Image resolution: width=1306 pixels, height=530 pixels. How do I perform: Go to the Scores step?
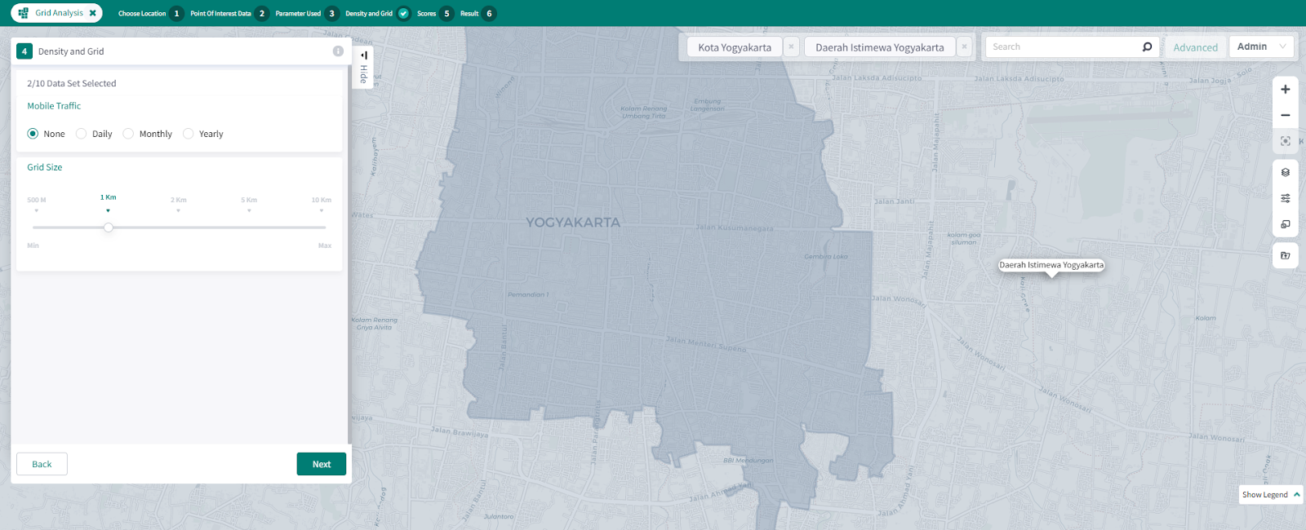click(x=434, y=14)
